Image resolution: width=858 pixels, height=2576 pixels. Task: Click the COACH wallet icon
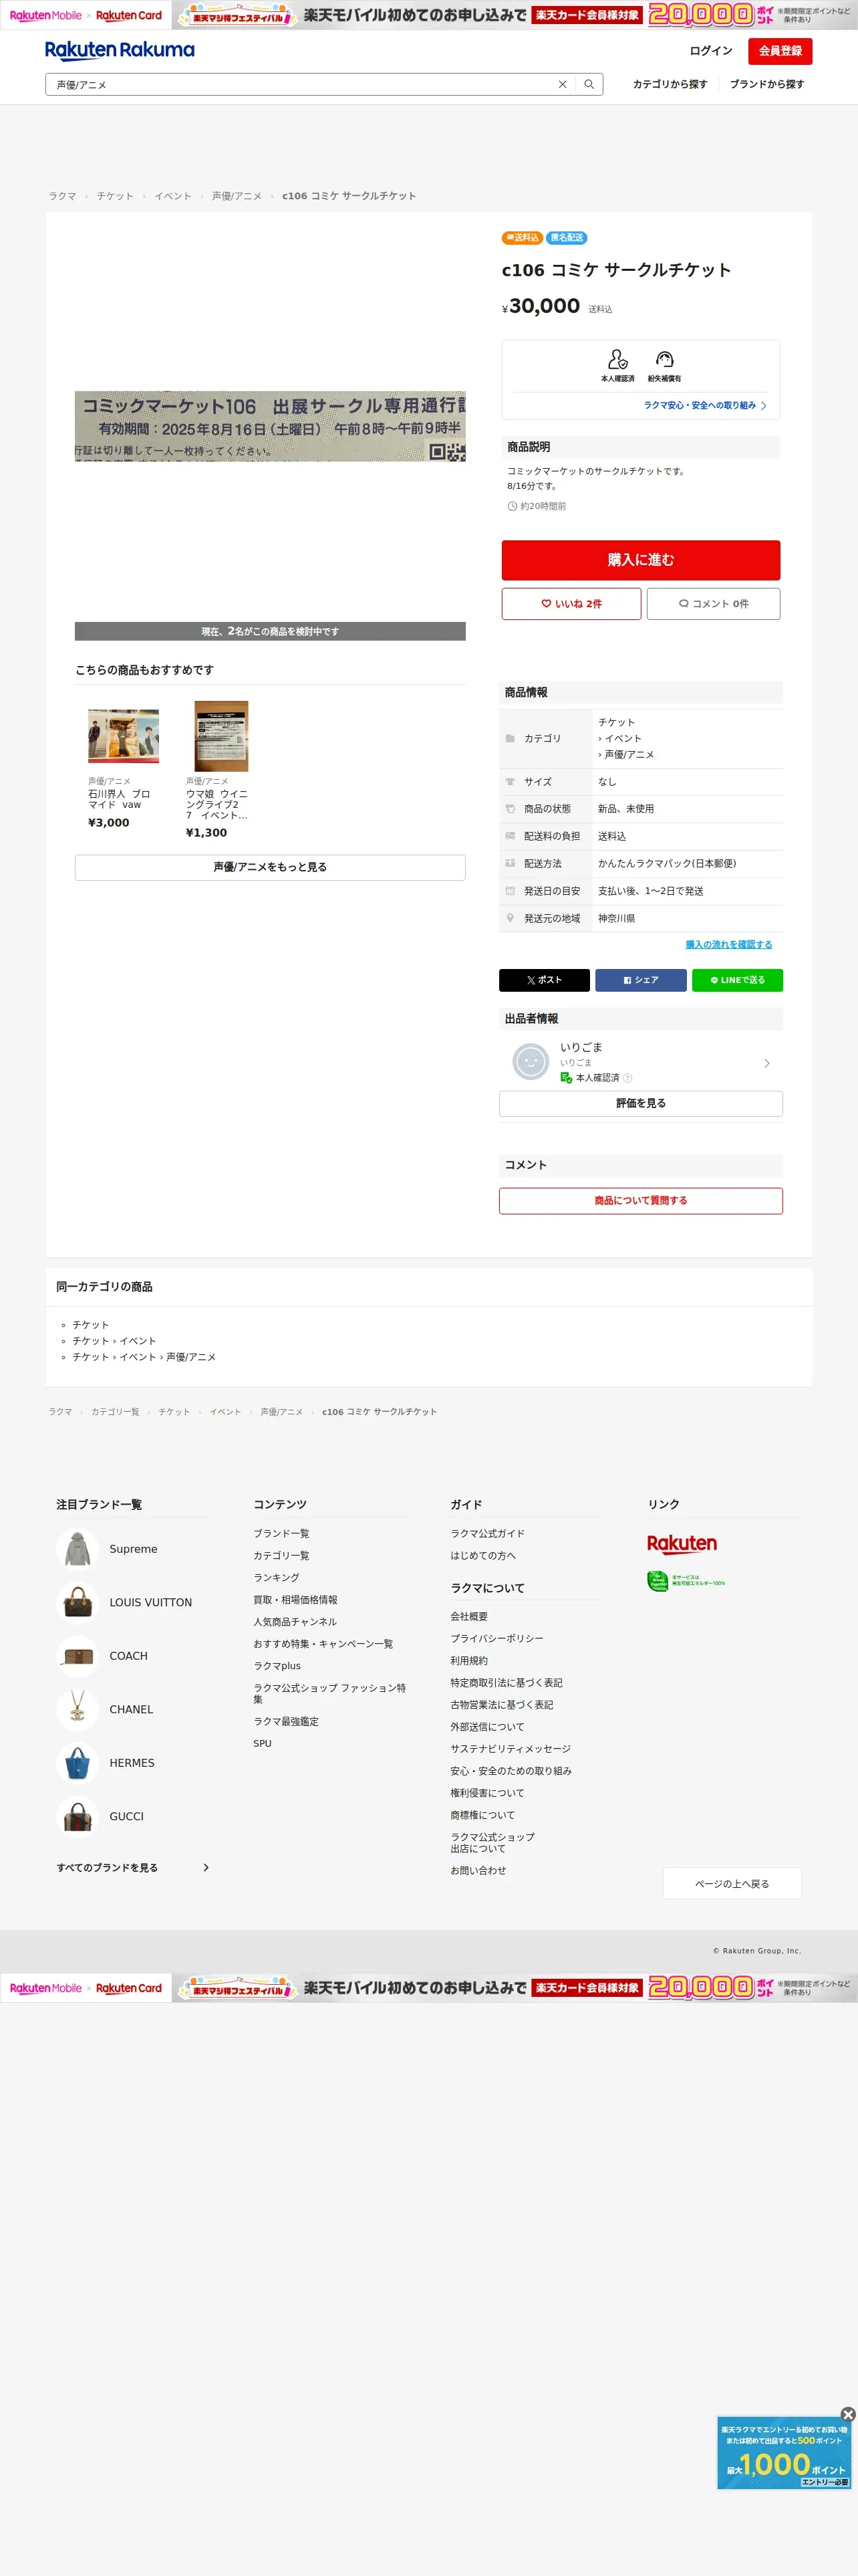pyautogui.click(x=77, y=1656)
